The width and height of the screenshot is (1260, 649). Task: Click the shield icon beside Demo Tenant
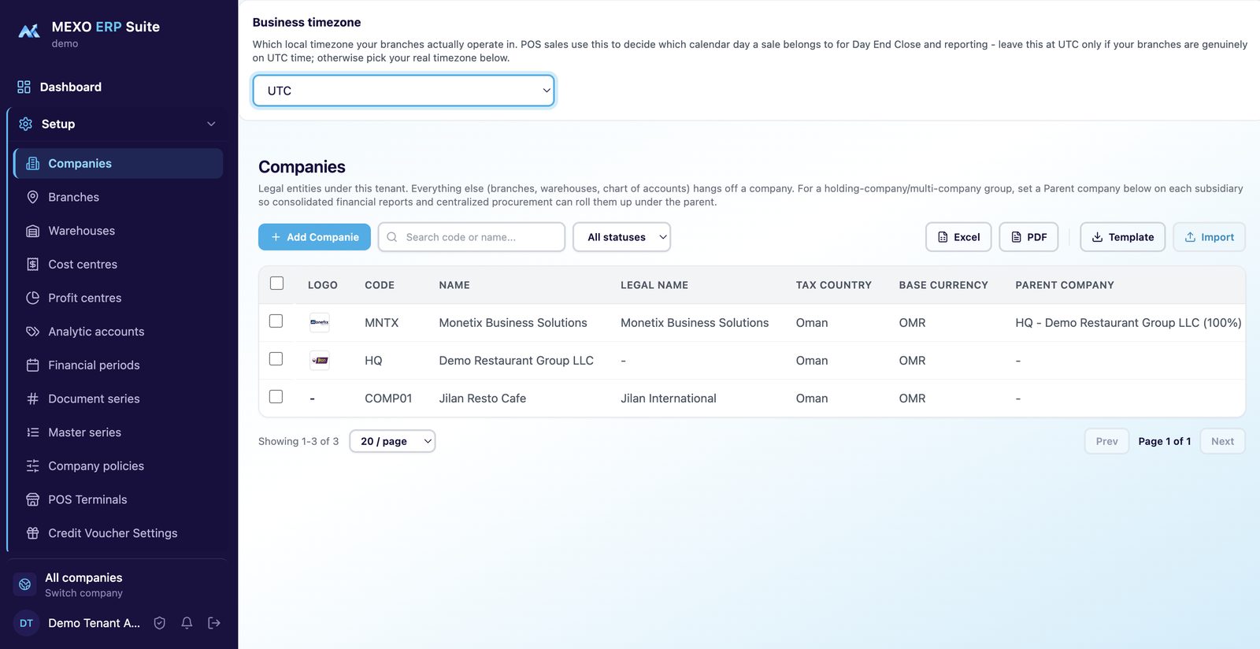click(x=160, y=623)
